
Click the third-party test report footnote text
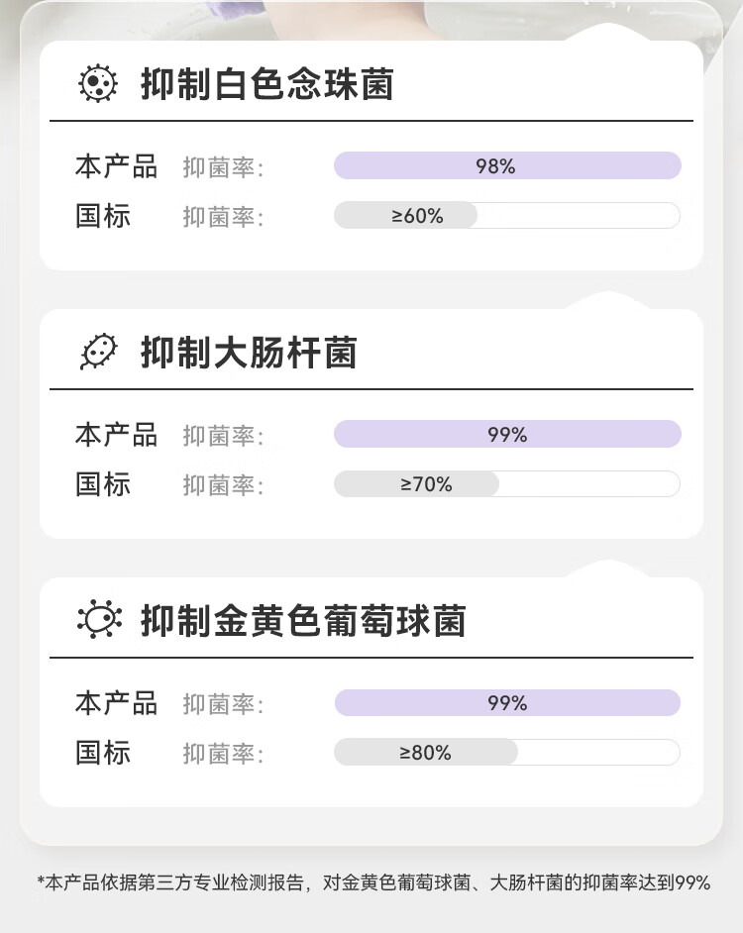(x=372, y=882)
